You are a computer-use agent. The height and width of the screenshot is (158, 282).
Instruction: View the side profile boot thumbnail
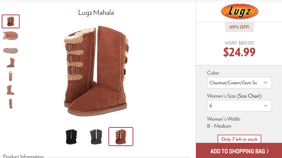tap(10, 63)
